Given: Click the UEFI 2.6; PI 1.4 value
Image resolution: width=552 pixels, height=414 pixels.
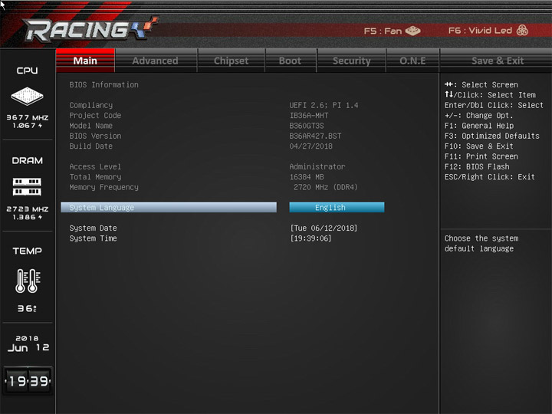Looking at the screenshot, I should [x=324, y=105].
